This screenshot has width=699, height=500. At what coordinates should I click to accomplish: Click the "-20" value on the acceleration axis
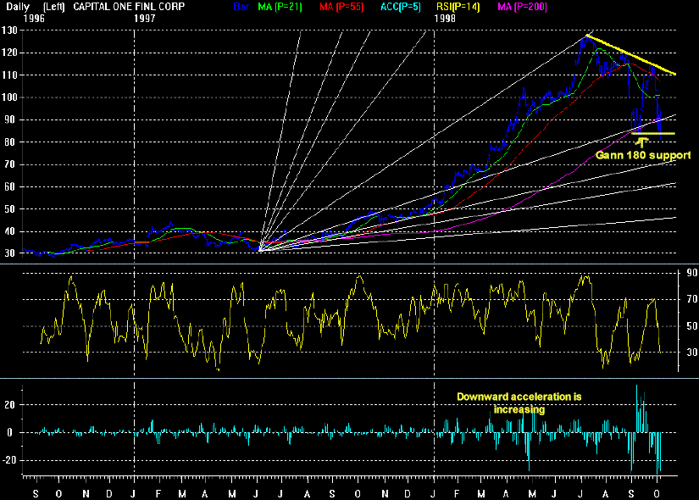click(x=8, y=460)
